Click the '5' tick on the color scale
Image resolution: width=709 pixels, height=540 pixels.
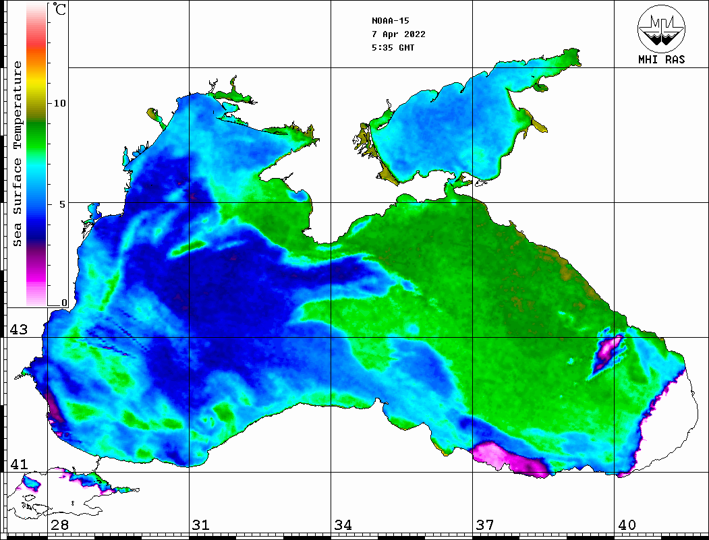click(x=62, y=204)
